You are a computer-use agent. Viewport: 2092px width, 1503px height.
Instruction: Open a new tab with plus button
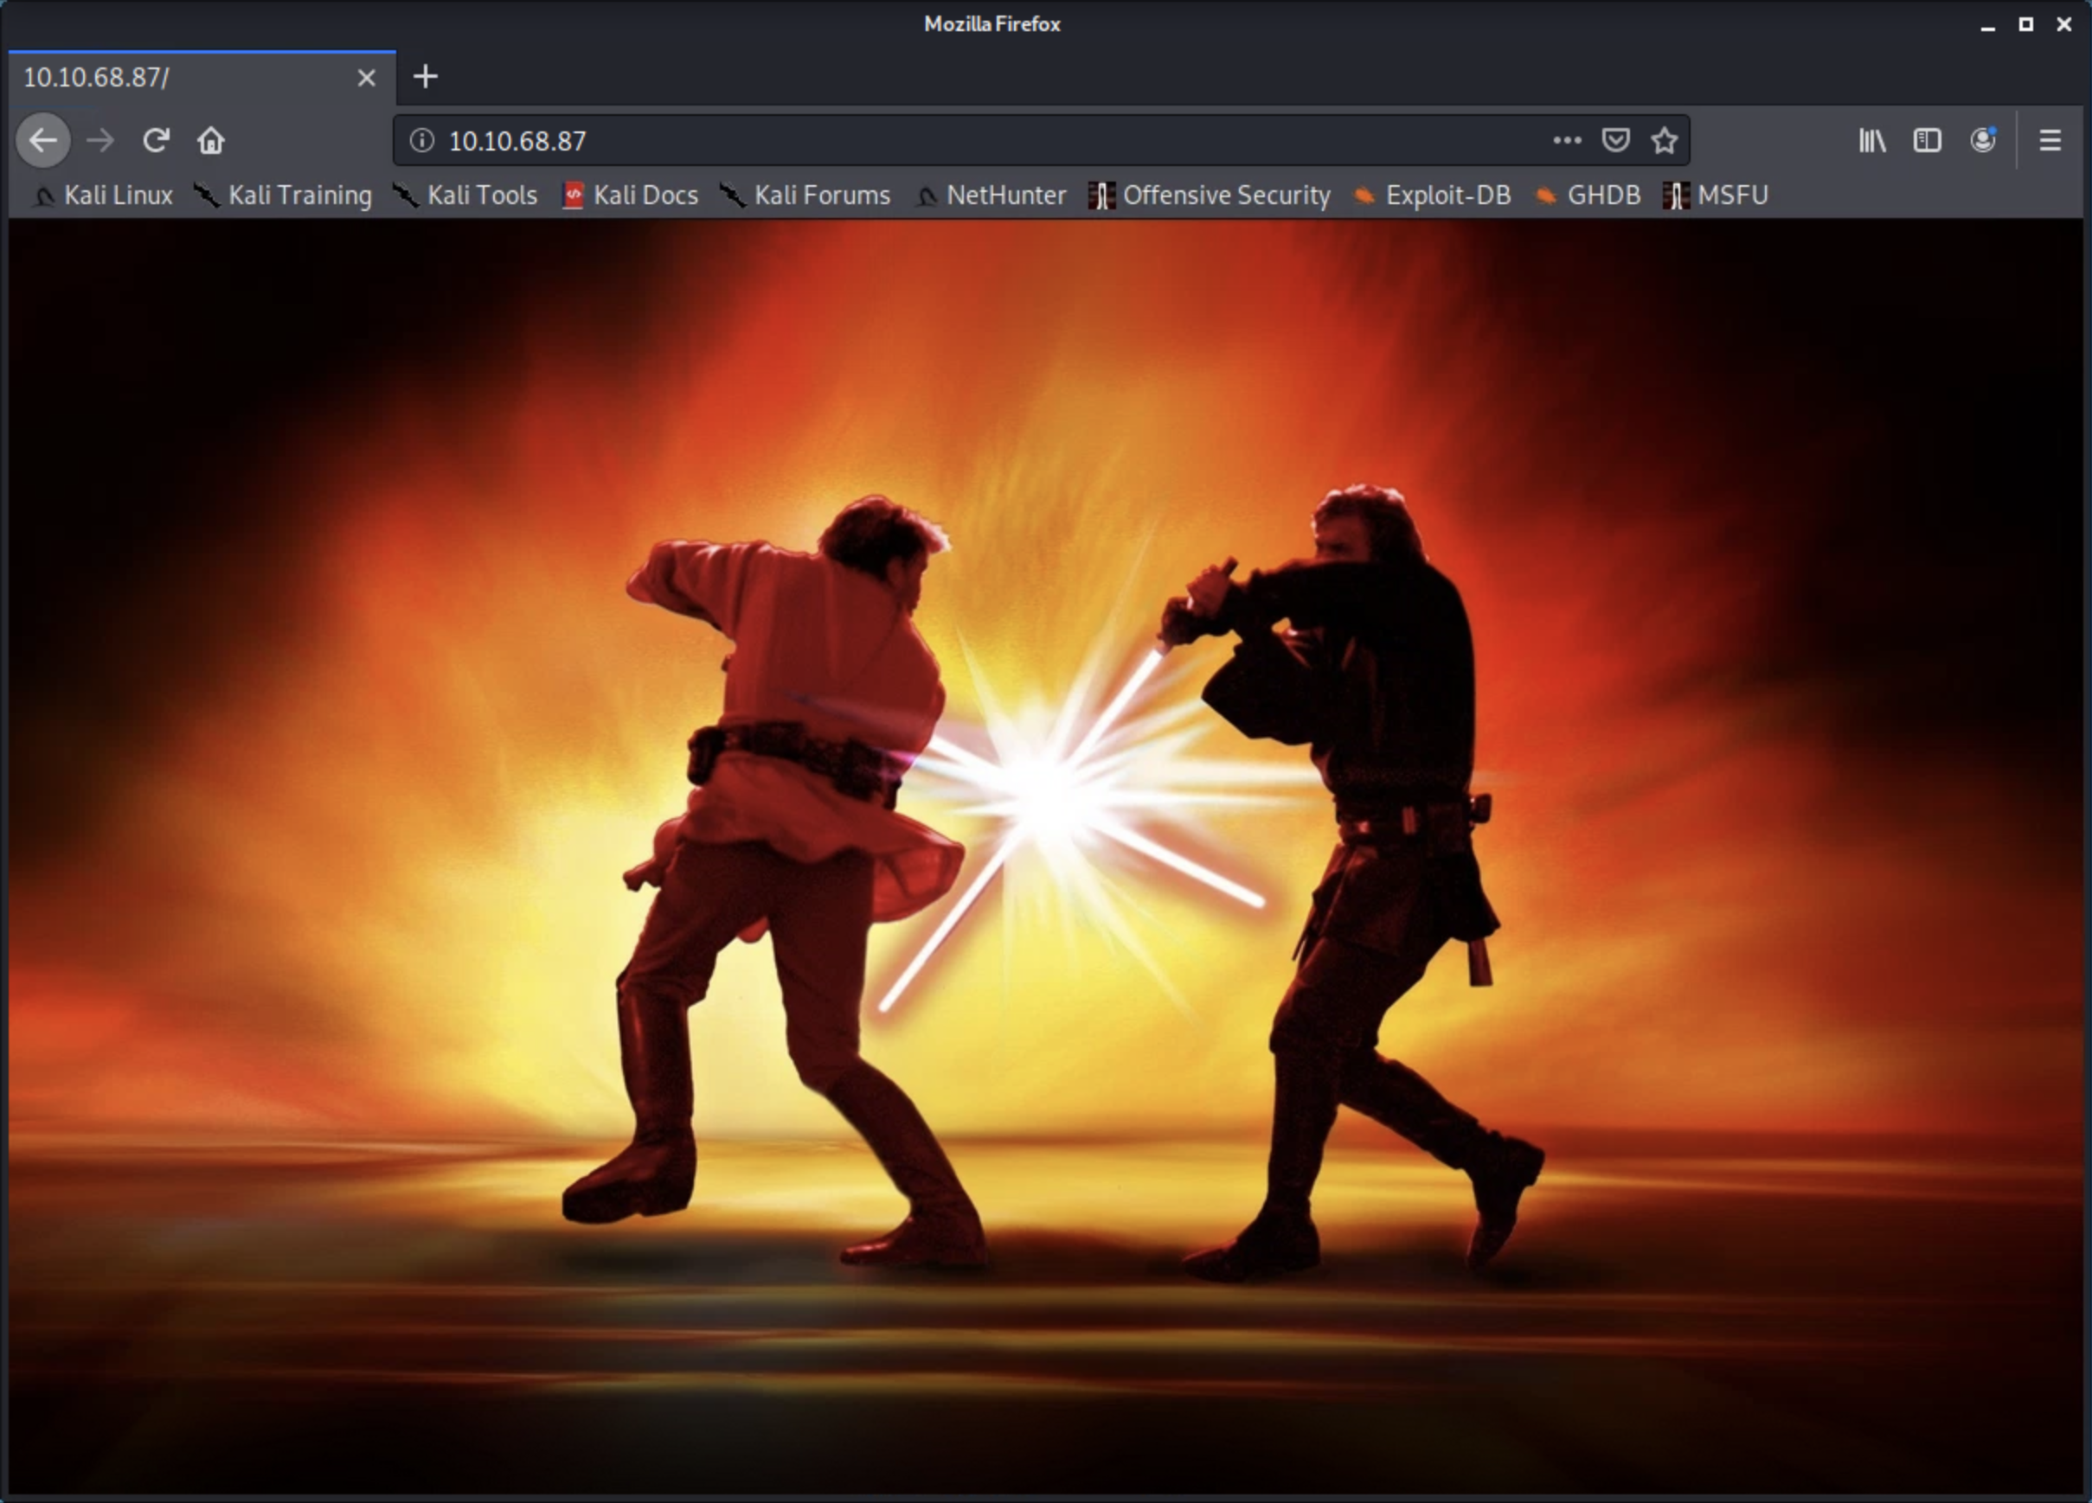click(425, 76)
